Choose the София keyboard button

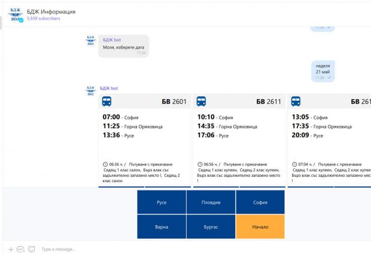coord(260,202)
